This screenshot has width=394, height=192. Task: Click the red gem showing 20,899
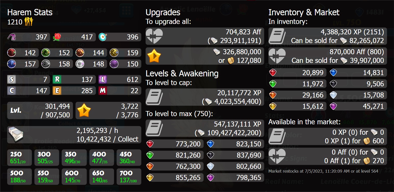pyautogui.click(x=273, y=73)
